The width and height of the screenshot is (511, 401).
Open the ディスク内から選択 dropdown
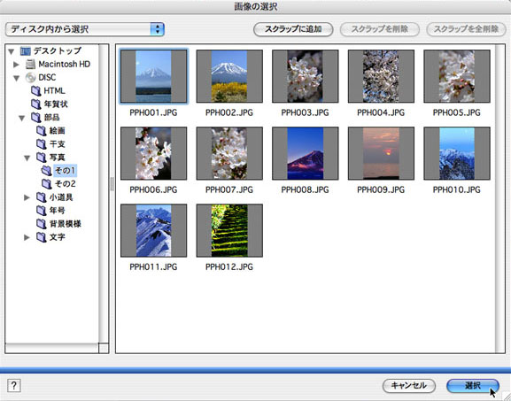click(x=85, y=29)
